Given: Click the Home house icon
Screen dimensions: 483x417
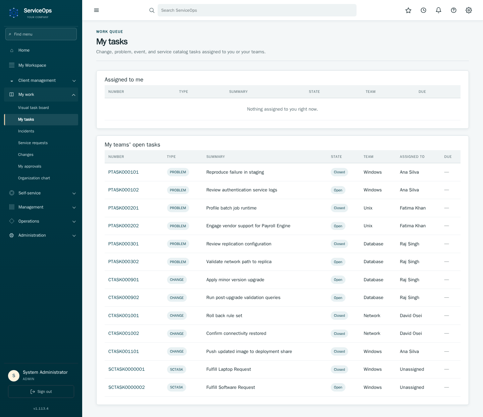Looking at the screenshot, I should click(x=12, y=50).
